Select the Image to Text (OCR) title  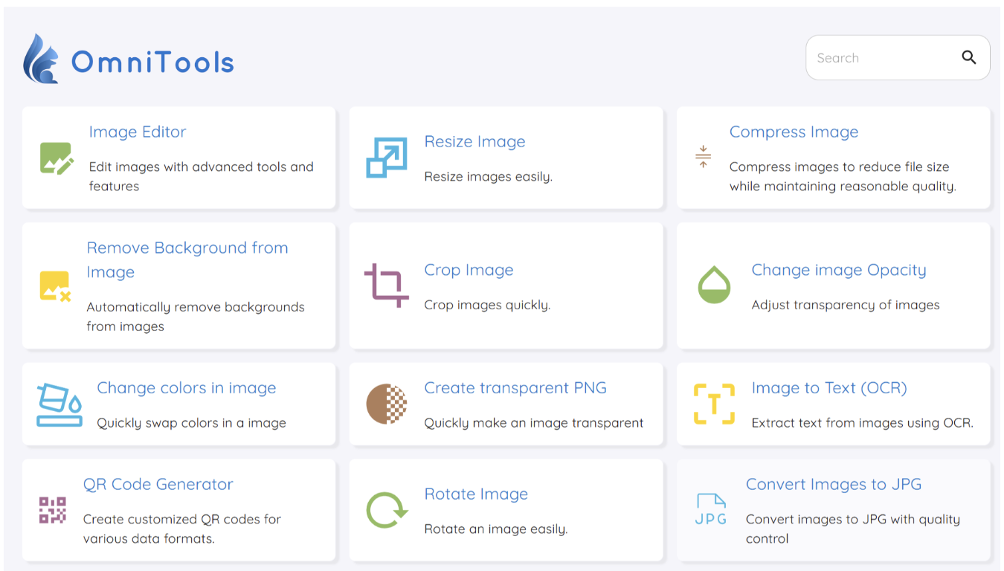[828, 388]
